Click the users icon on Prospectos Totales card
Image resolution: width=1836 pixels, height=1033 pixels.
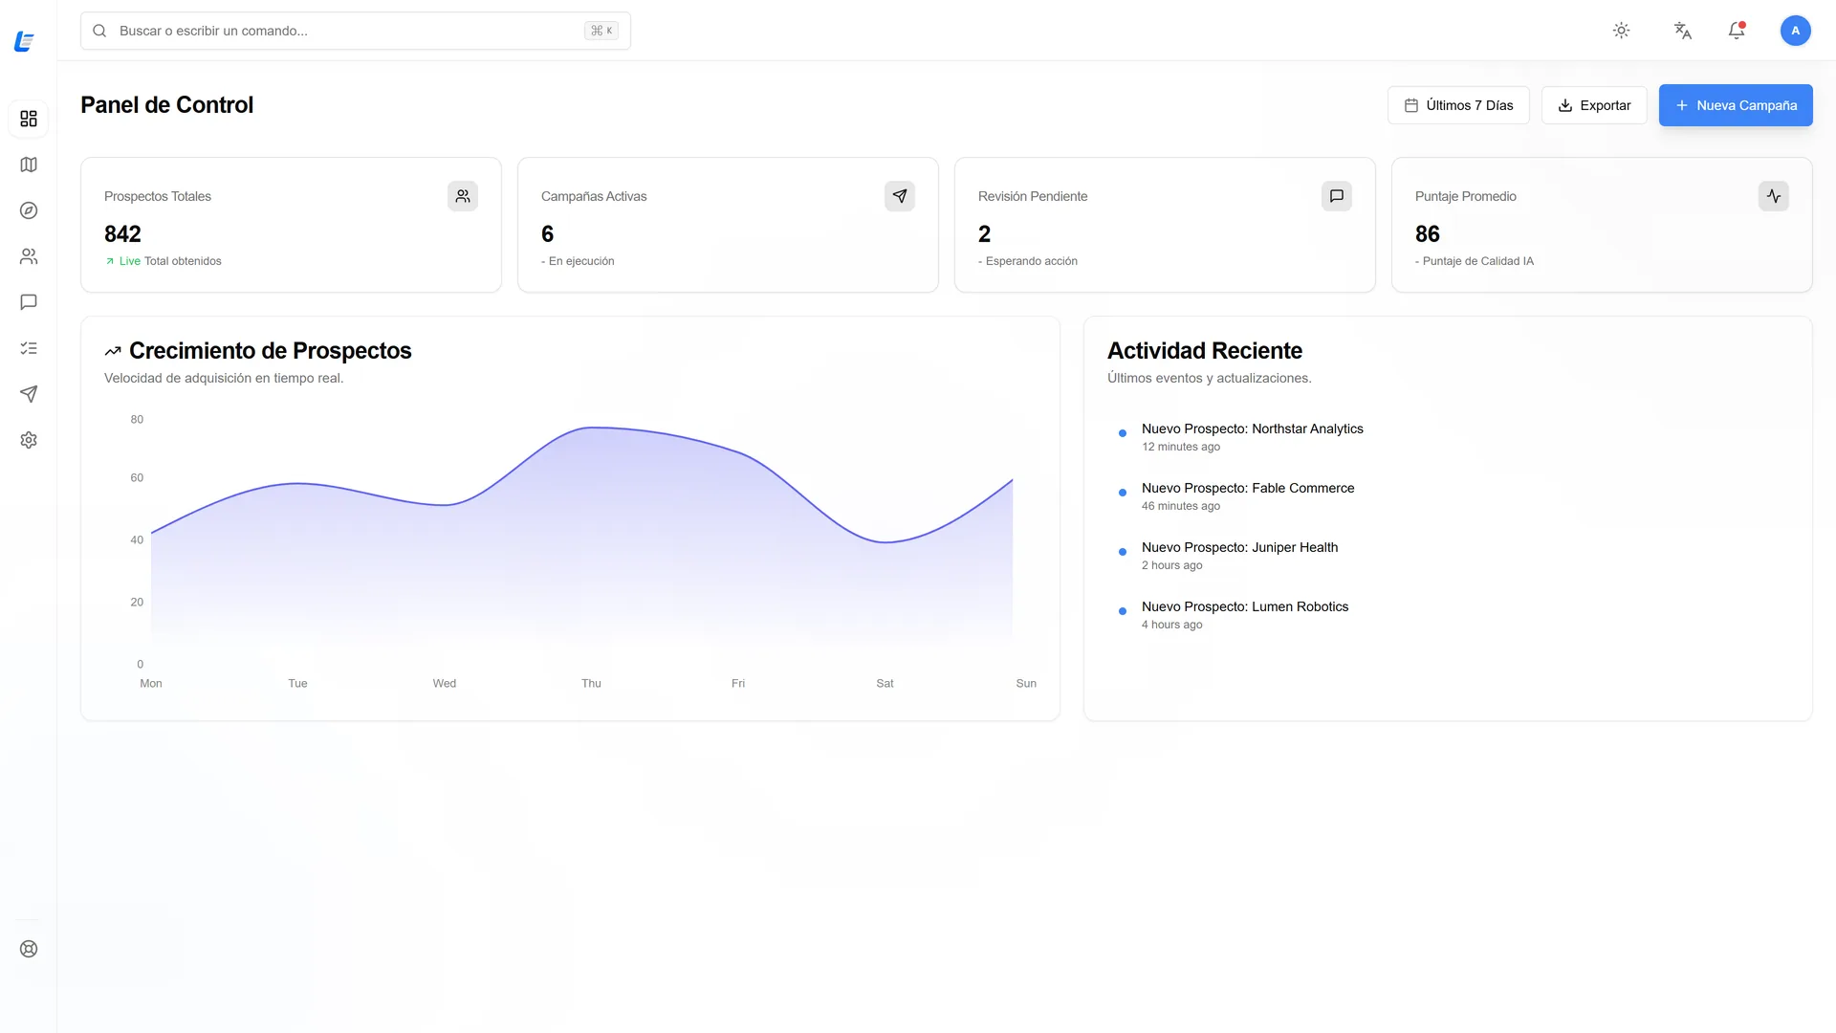click(x=463, y=196)
